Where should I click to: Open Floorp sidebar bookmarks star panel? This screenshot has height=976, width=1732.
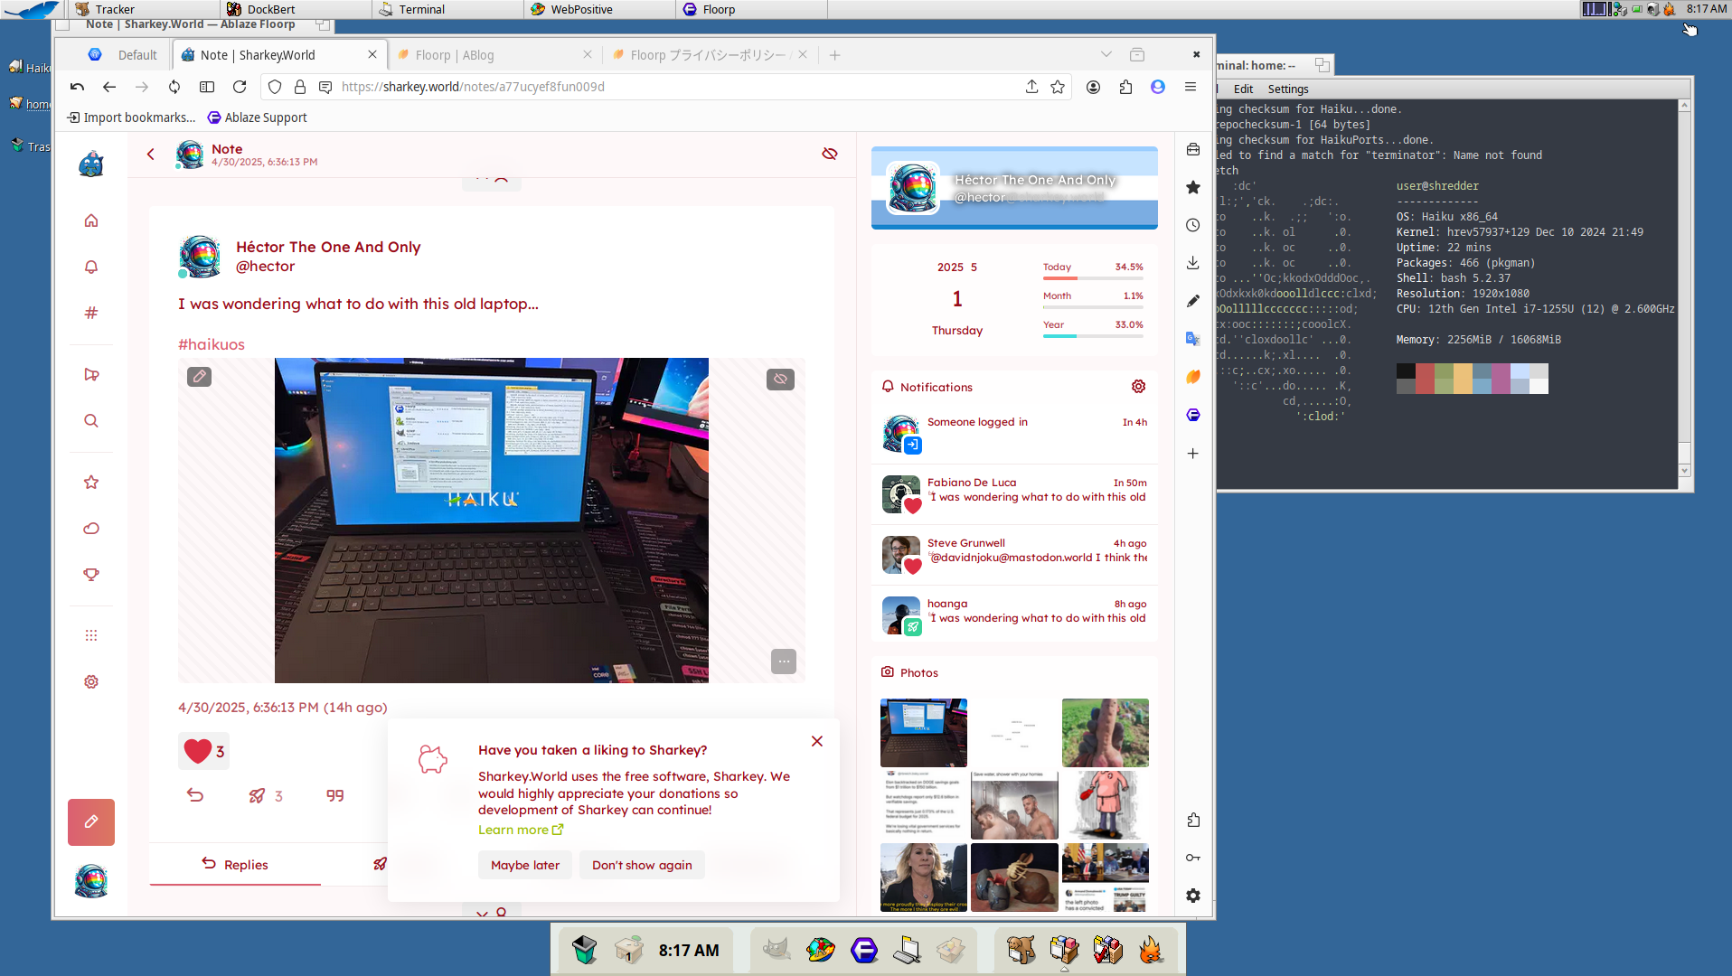(1193, 187)
